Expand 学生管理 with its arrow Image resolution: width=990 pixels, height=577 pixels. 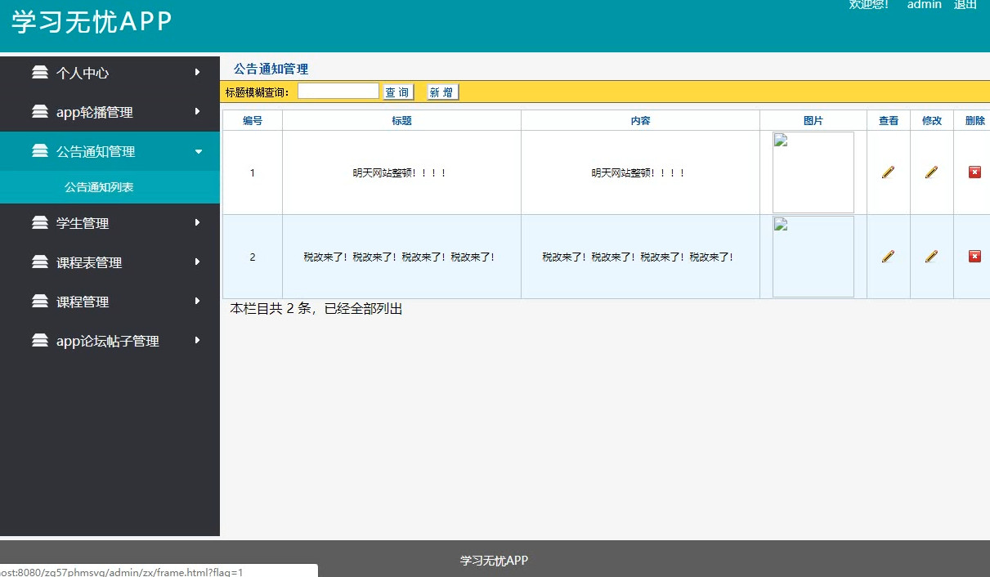tap(198, 222)
